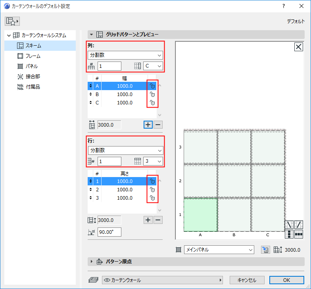Click the total pattern height field
Image resolution: width=311 pixels, height=289 pixels.
[x=109, y=220]
